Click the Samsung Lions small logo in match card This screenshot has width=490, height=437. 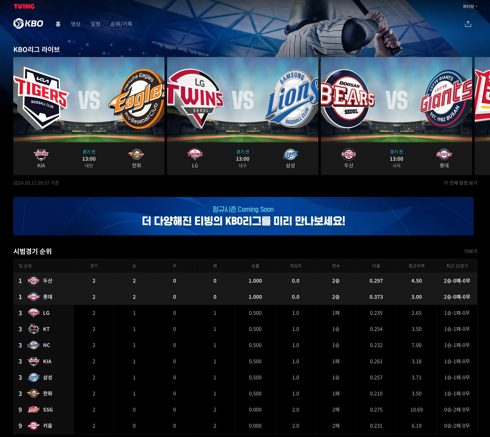coord(290,154)
